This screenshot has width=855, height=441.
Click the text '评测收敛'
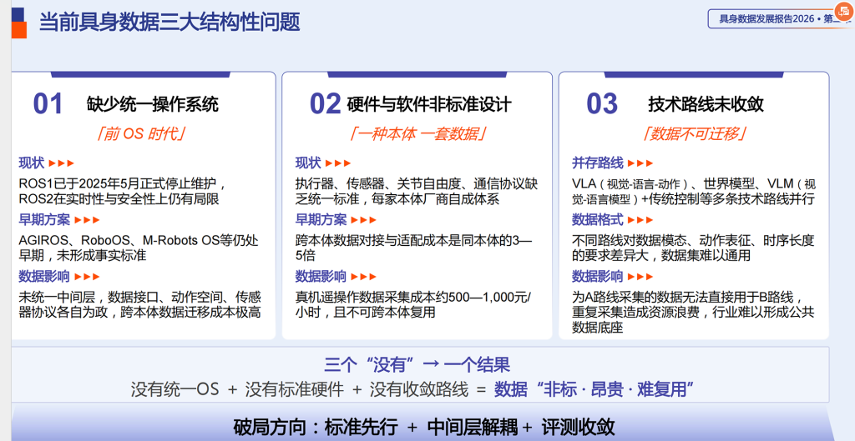coord(578,427)
